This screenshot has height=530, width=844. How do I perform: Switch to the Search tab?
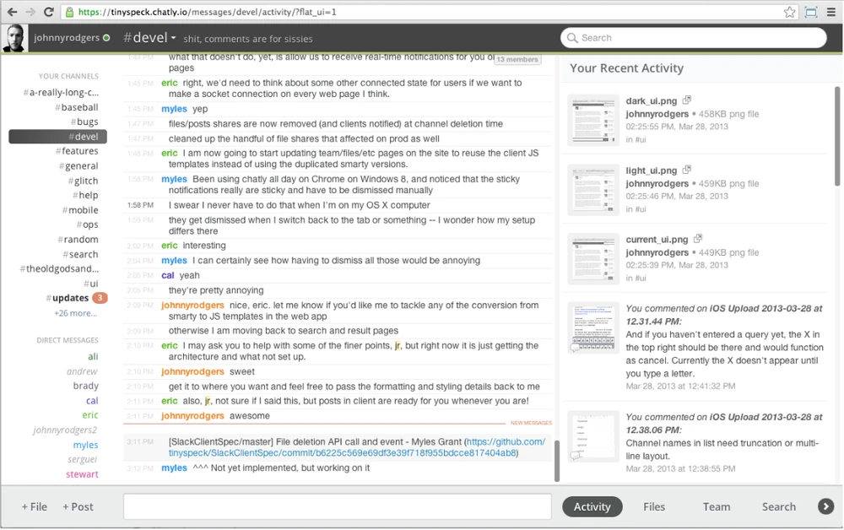point(779,507)
